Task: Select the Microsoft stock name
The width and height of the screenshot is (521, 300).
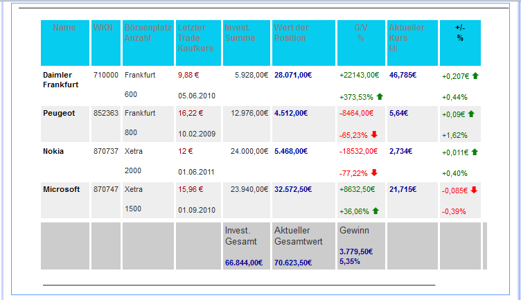Action: coord(61,189)
